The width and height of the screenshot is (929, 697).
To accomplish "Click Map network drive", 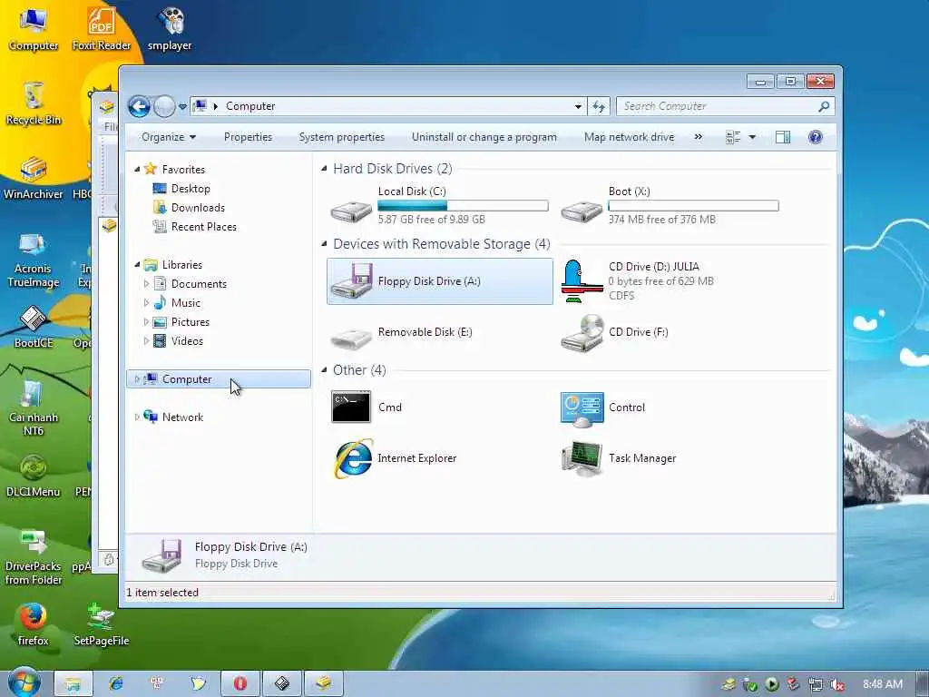I will pyautogui.click(x=629, y=137).
